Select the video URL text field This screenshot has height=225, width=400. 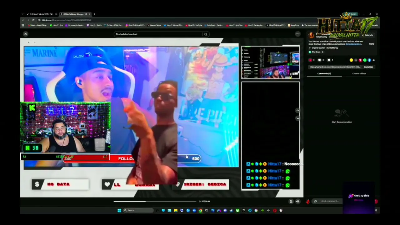click(335, 67)
